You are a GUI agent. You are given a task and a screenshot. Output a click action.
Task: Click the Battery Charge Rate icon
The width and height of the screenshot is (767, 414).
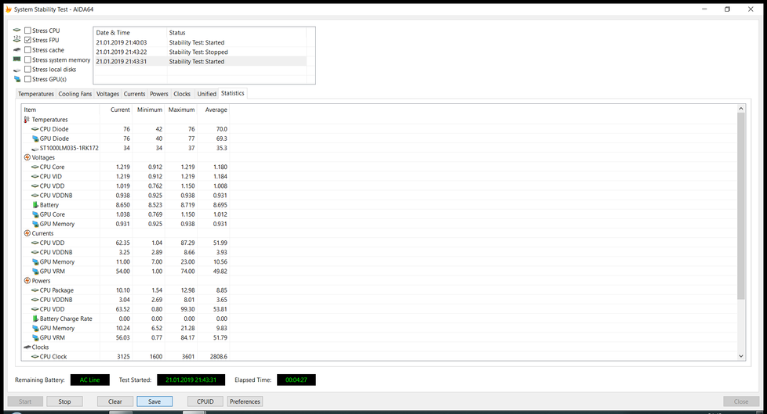35,319
